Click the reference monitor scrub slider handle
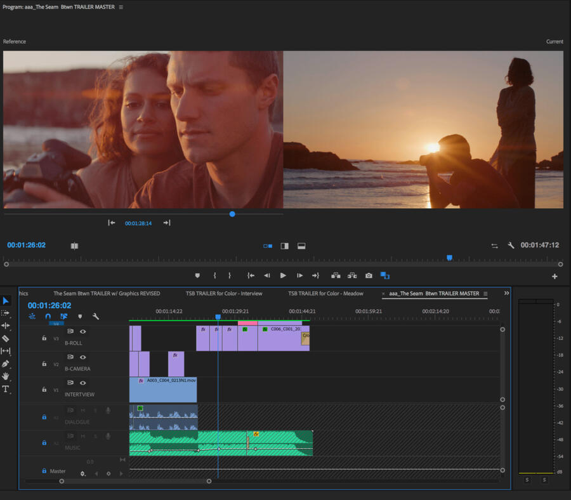Image resolution: width=571 pixels, height=500 pixels. pyautogui.click(x=232, y=214)
